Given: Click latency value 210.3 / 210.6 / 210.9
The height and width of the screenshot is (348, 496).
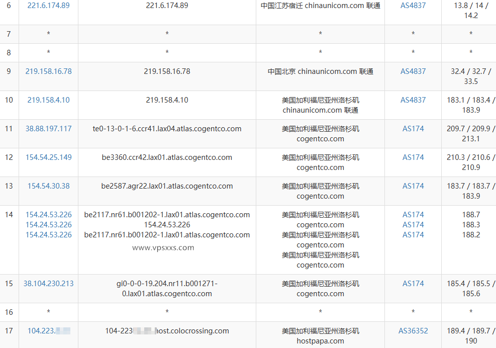Looking at the screenshot, I should tap(471, 162).
